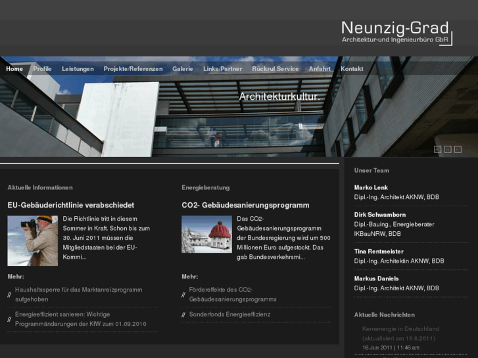
Task: Open Sonderfonds Energieeffizienz link
Action: (x=229, y=314)
